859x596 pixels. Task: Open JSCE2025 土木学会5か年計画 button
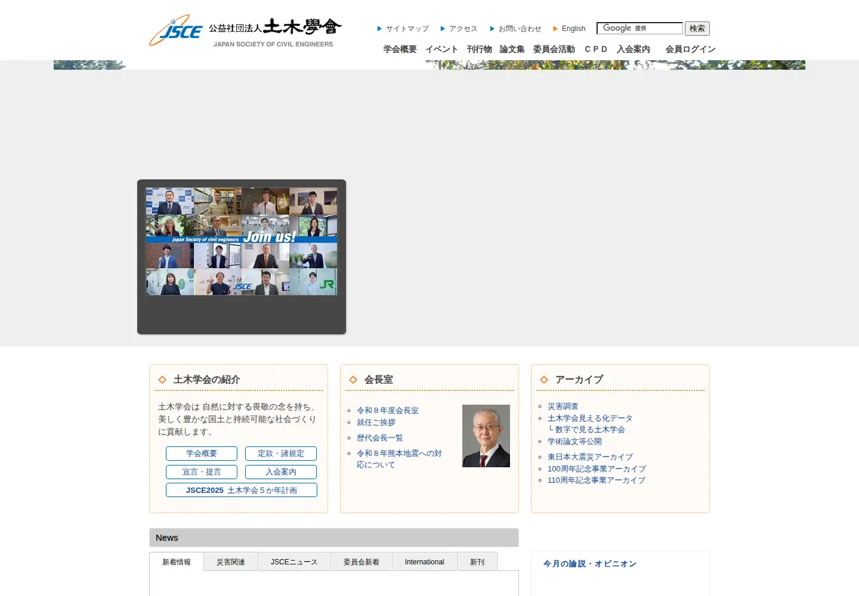click(x=242, y=490)
